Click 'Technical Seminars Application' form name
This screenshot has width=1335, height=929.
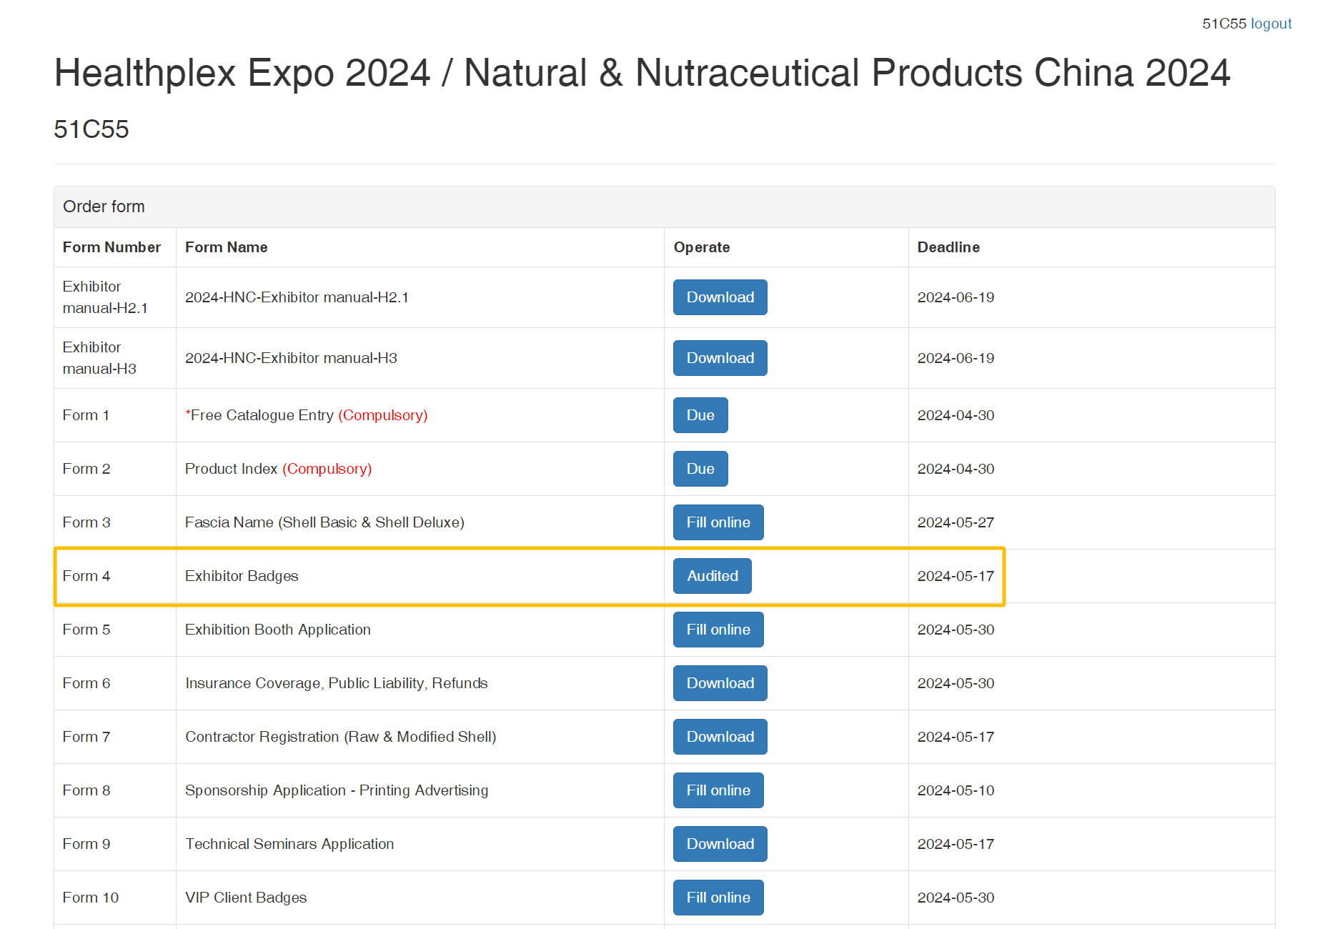point(289,844)
